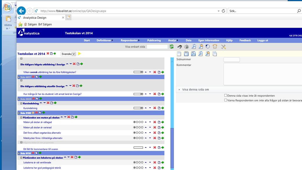
Task: Select first radio for Matdrycker finns i tillräckliga alternativ
Action: (134, 138)
